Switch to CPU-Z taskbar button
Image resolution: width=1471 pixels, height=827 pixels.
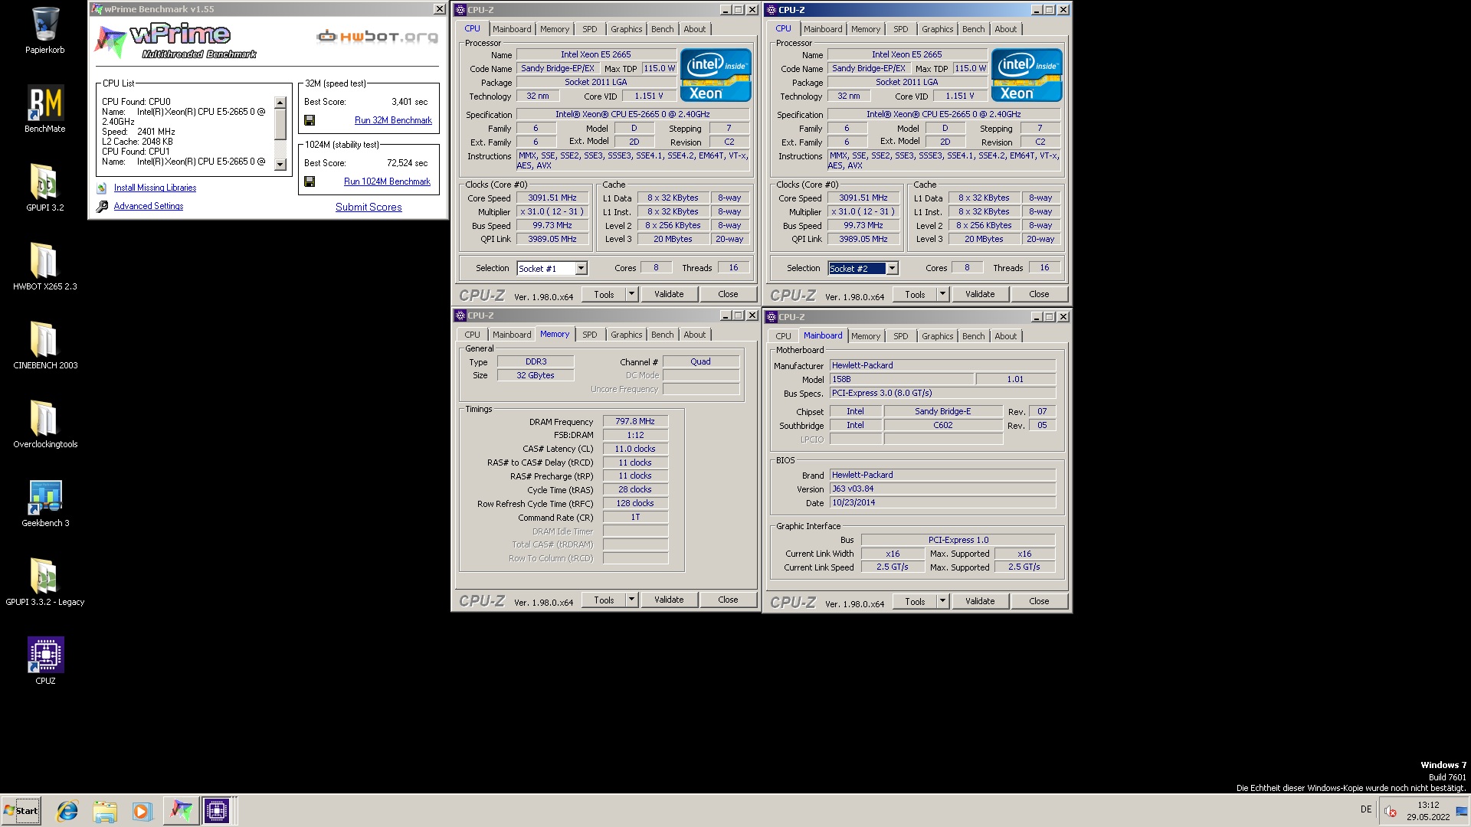[217, 810]
